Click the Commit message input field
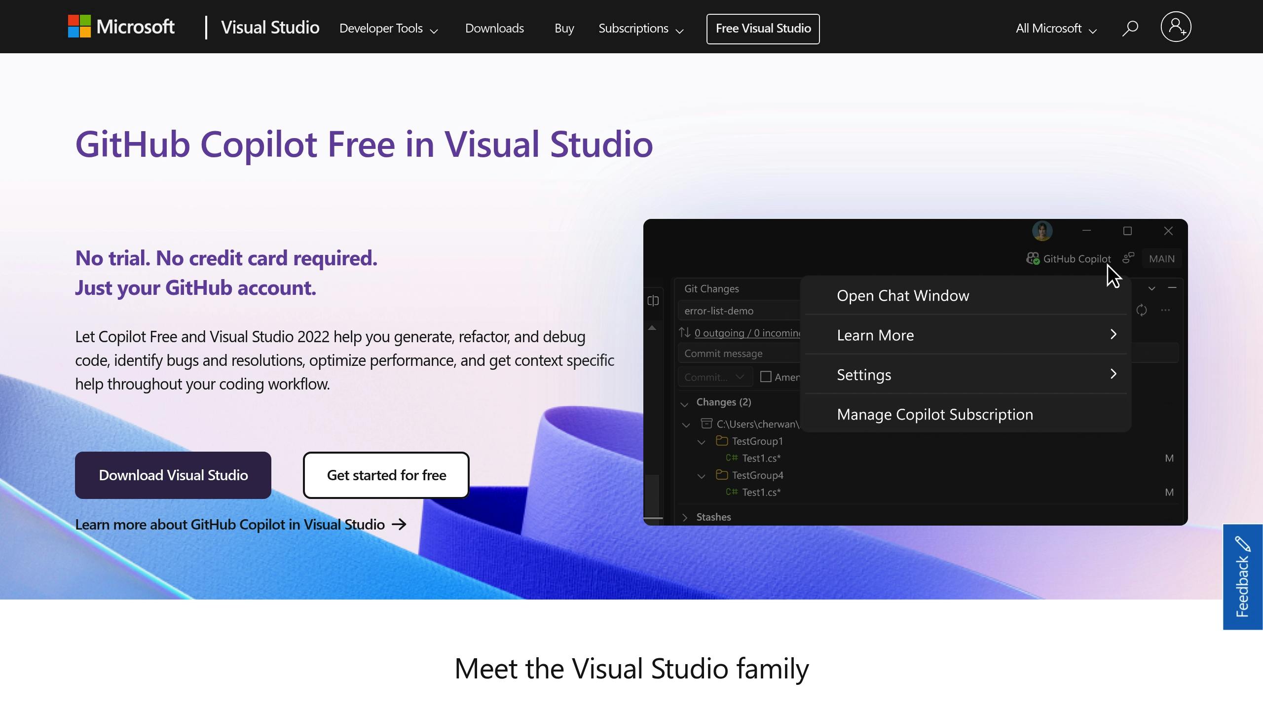Image resolution: width=1263 pixels, height=710 pixels. coord(723,353)
